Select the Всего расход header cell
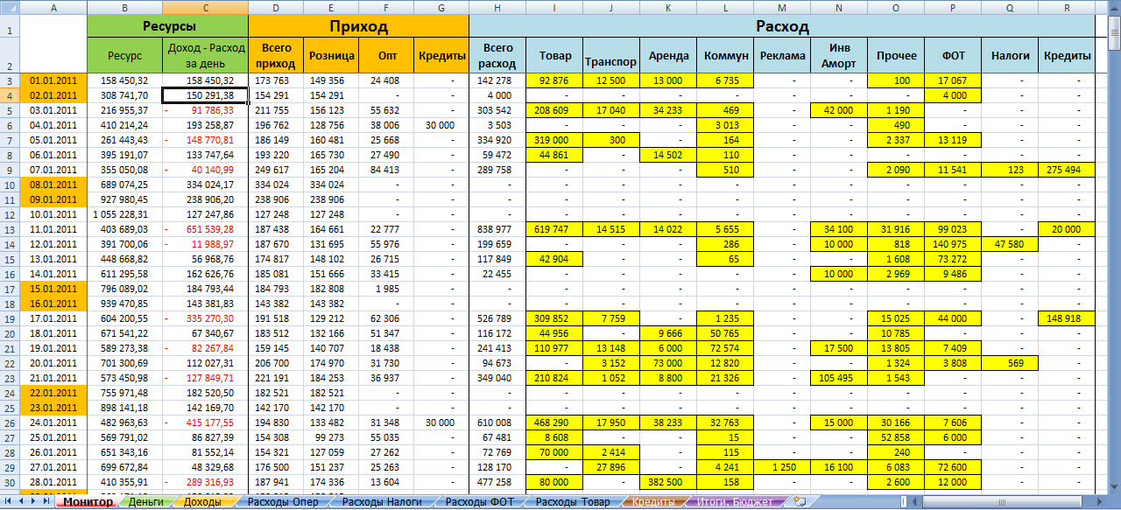The width and height of the screenshot is (1121, 510). point(497,56)
